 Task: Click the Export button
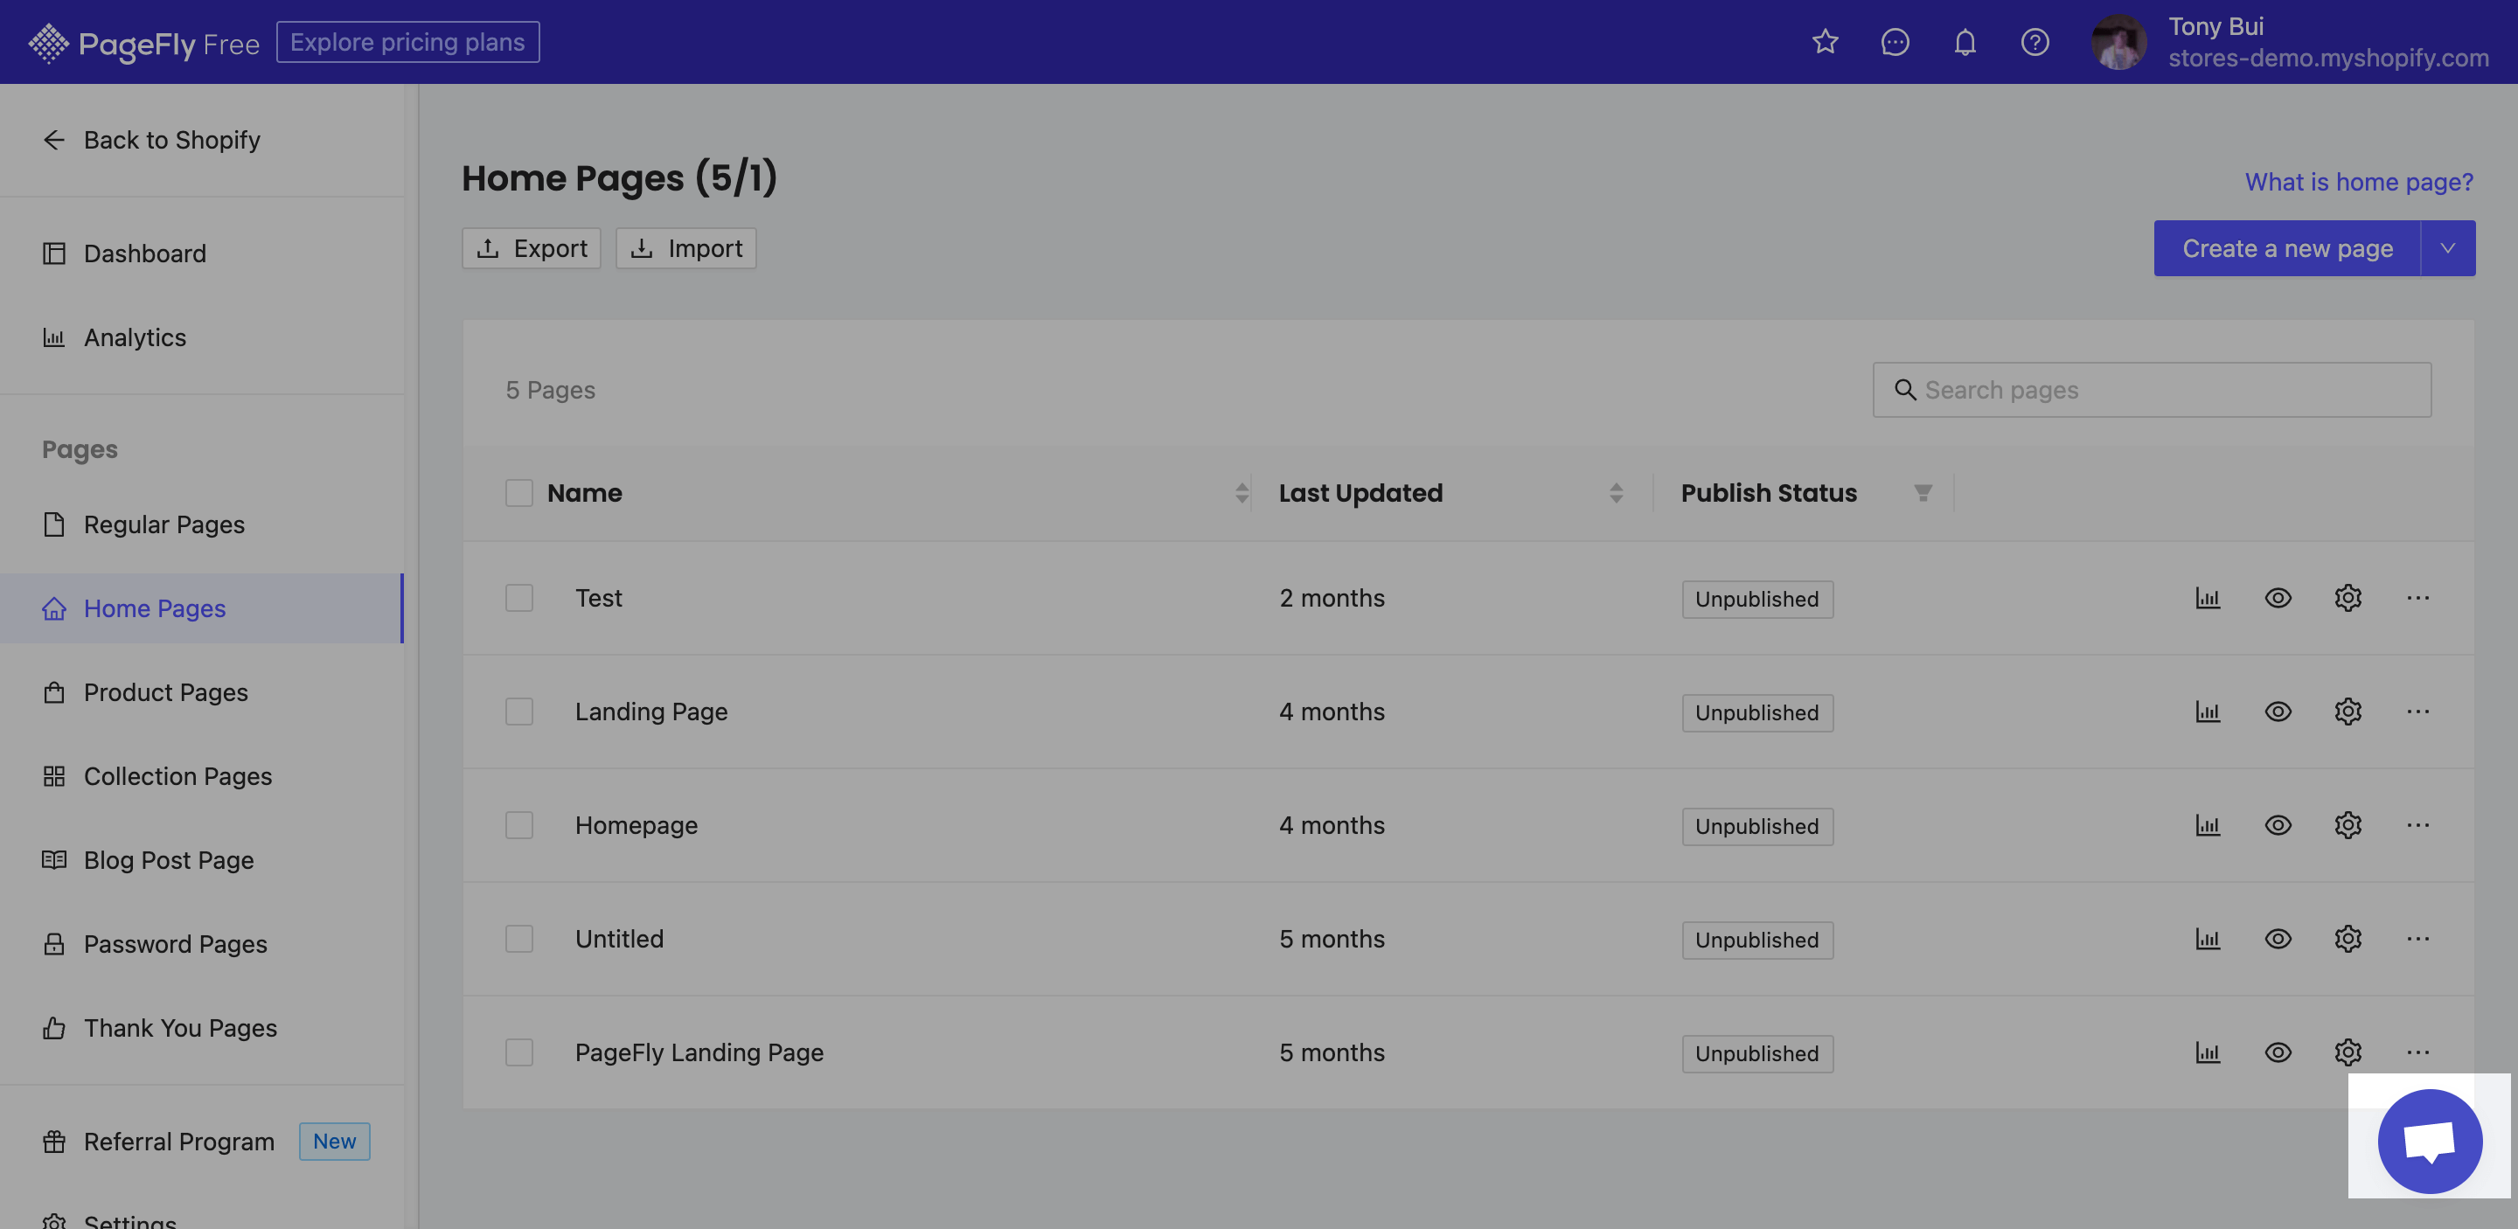pos(531,248)
